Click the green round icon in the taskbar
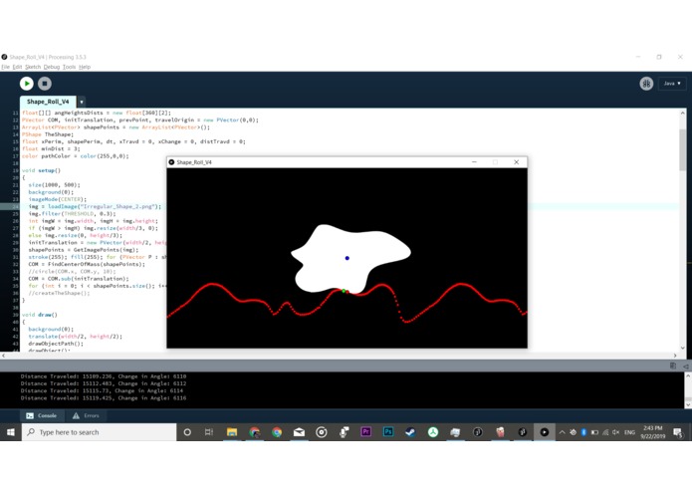The width and height of the screenshot is (692, 492). pos(433,432)
